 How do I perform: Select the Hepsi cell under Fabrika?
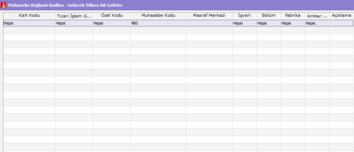(x=293, y=23)
